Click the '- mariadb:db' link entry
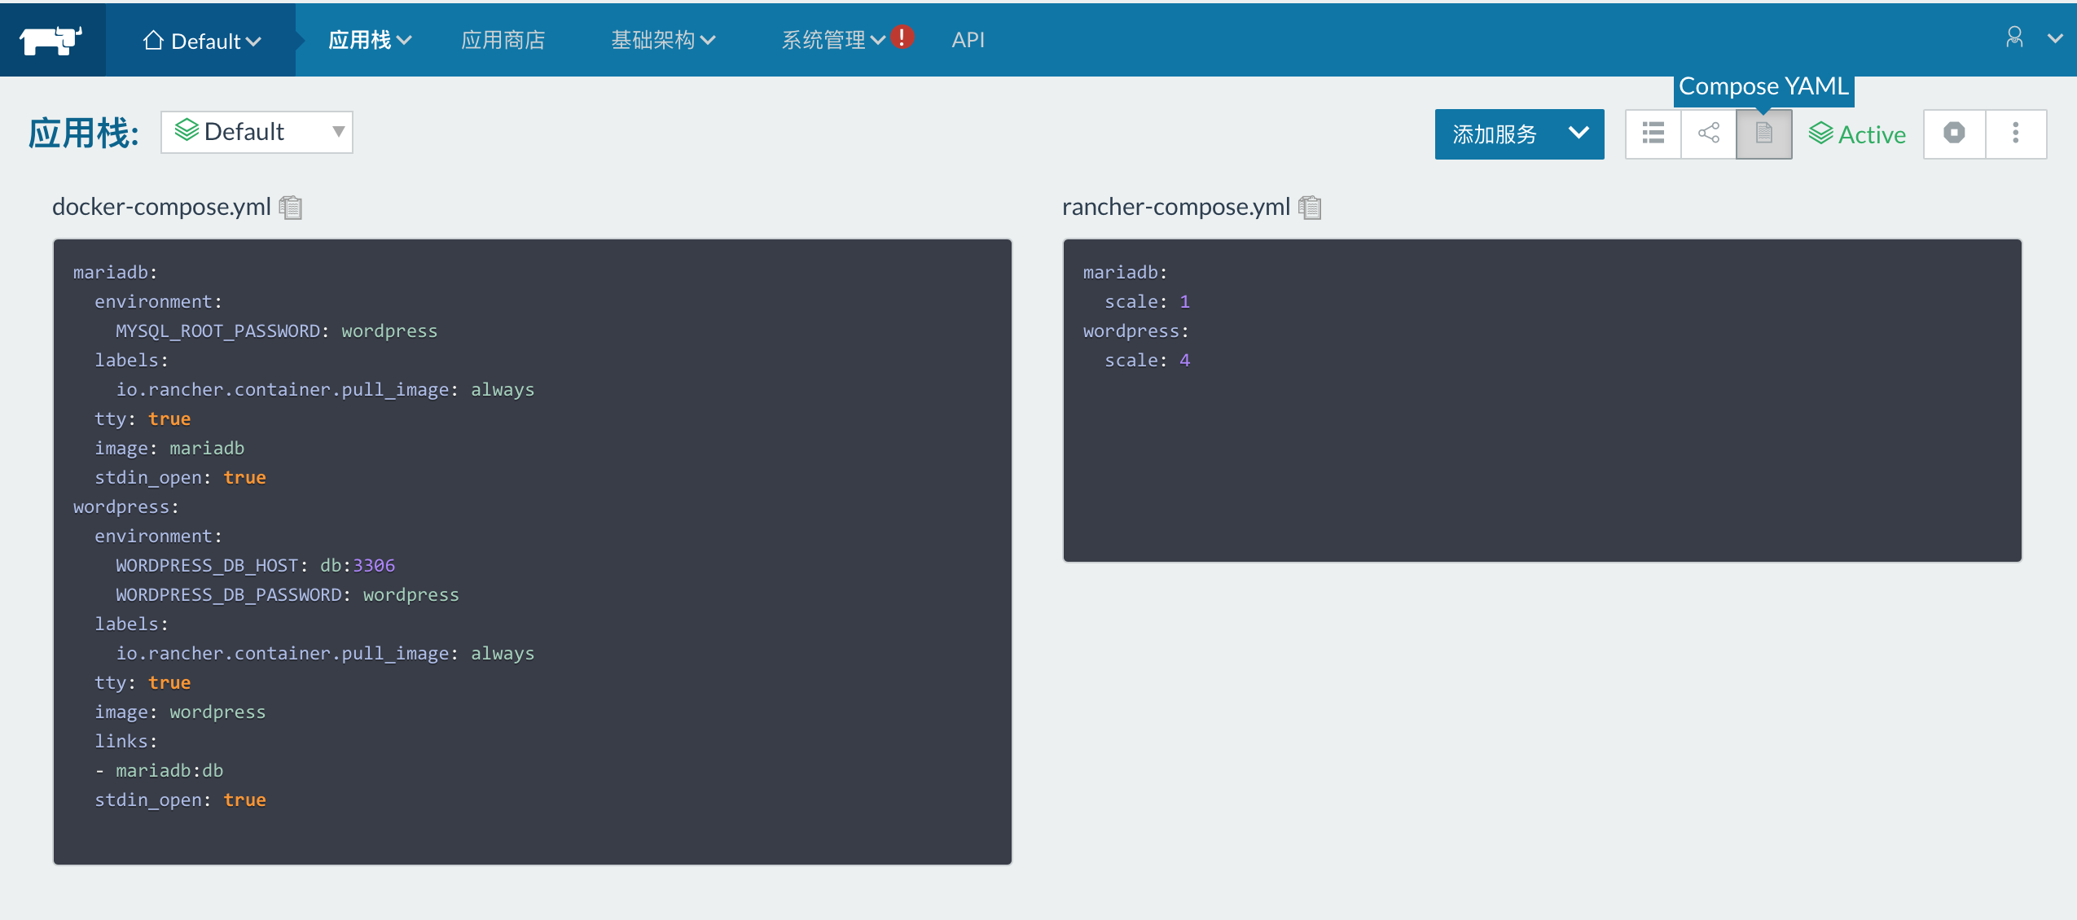The width and height of the screenshot is (2077, 920). [159, 770]
